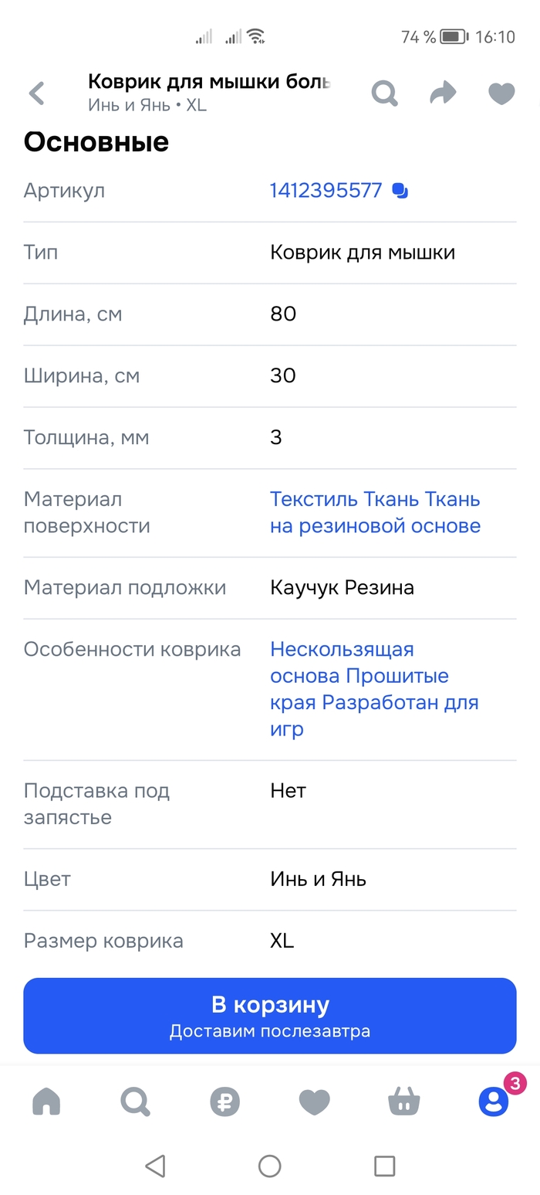The image size is (540, 1195).
Task: Go to the home tab
Action: [x=46, y=1102]
